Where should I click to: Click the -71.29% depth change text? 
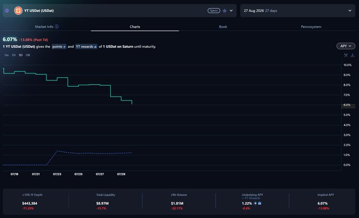point(28,208)
